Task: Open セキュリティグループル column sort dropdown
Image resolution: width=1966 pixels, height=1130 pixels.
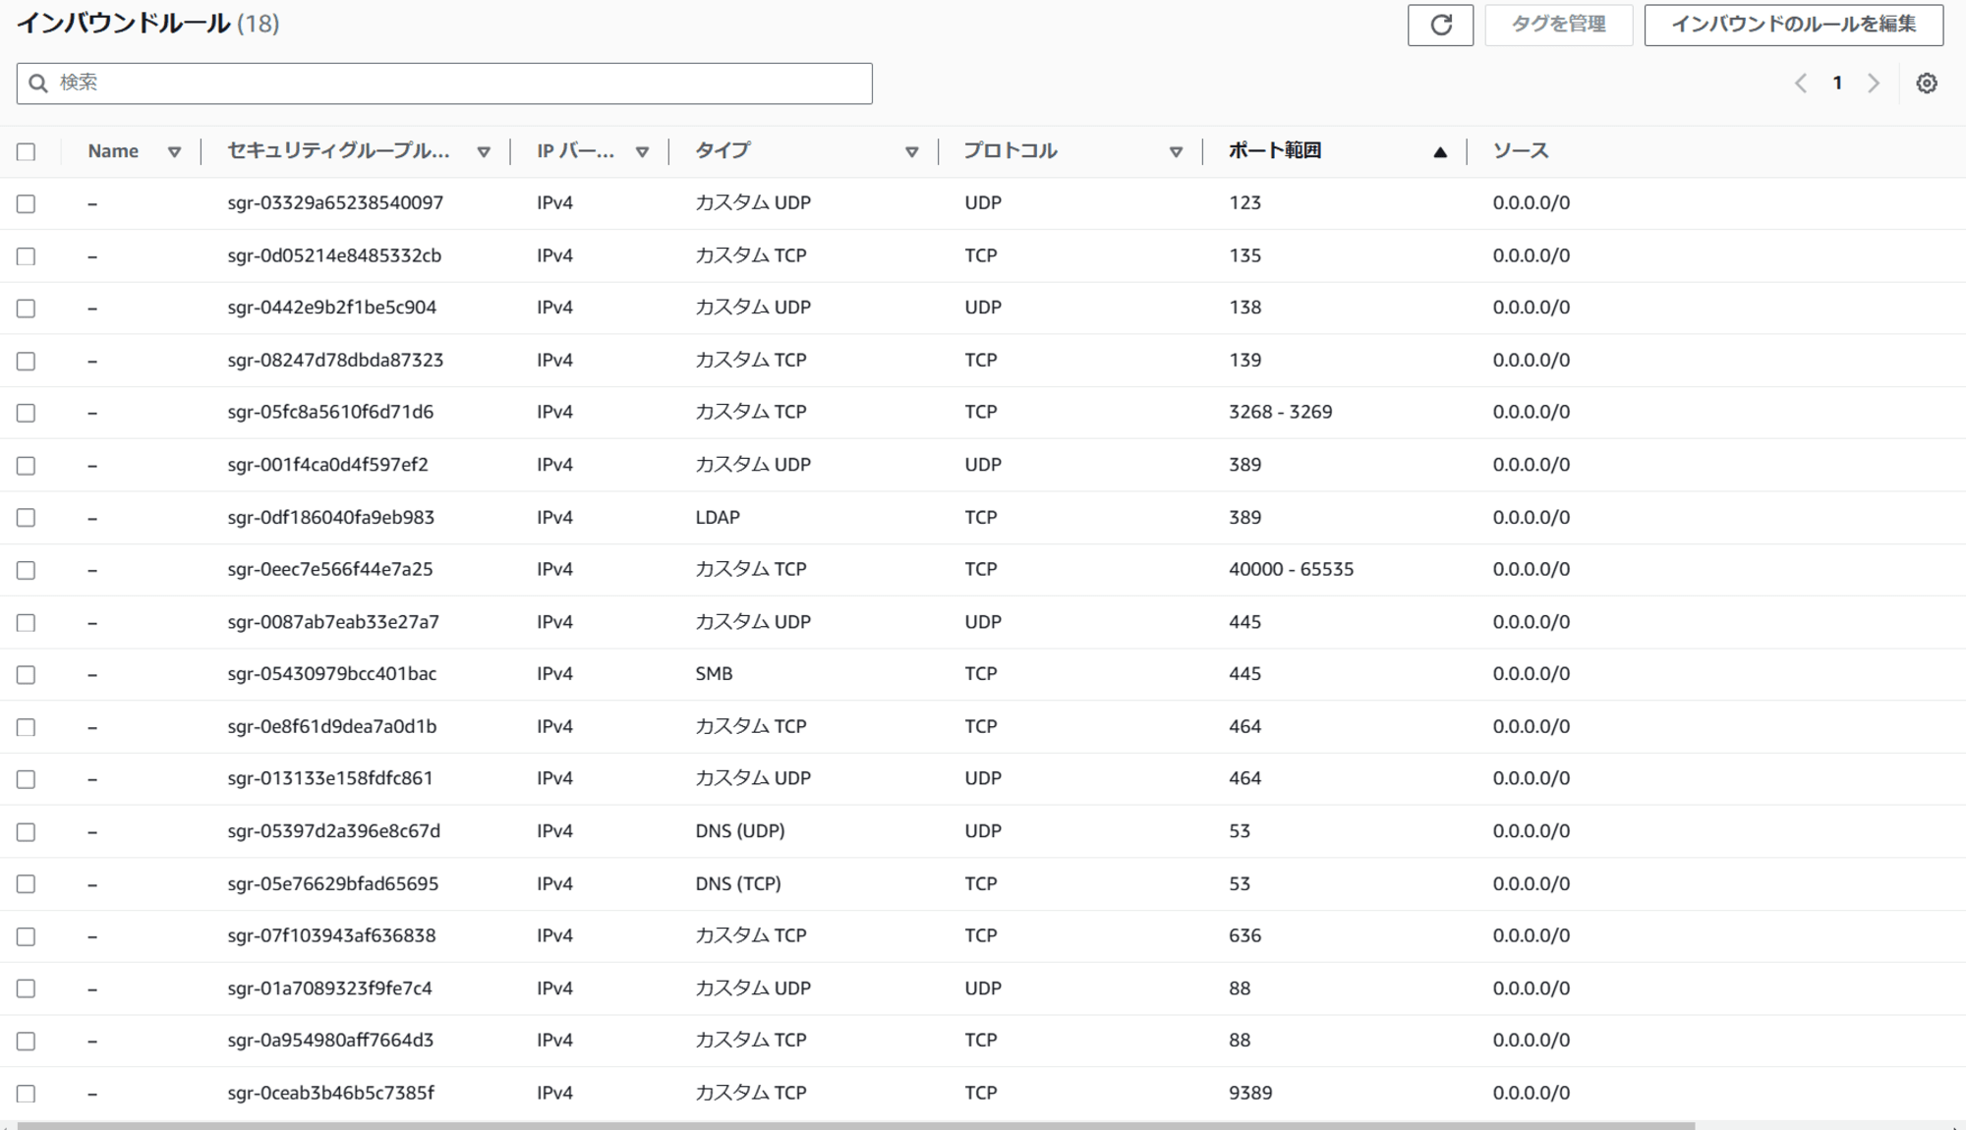Action: (484, 152)
